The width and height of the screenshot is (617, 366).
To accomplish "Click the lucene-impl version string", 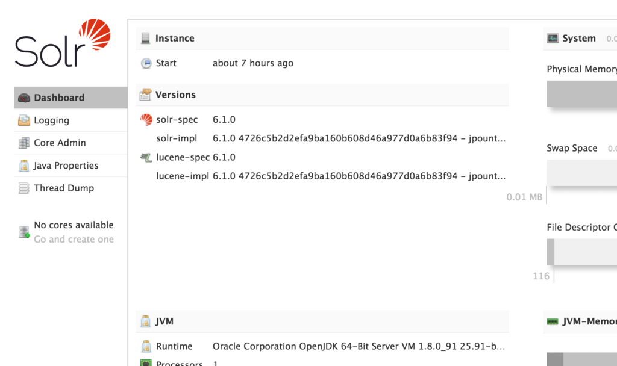I will pos(359,176).
